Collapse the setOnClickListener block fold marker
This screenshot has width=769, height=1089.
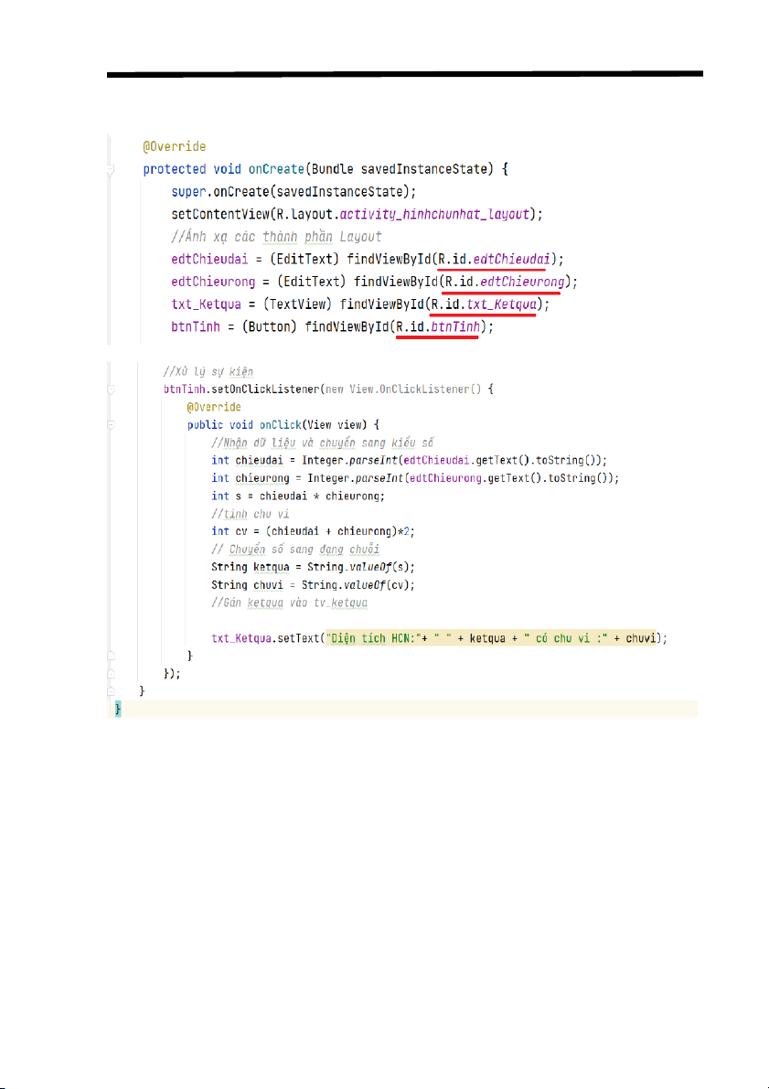pos(112,390)
